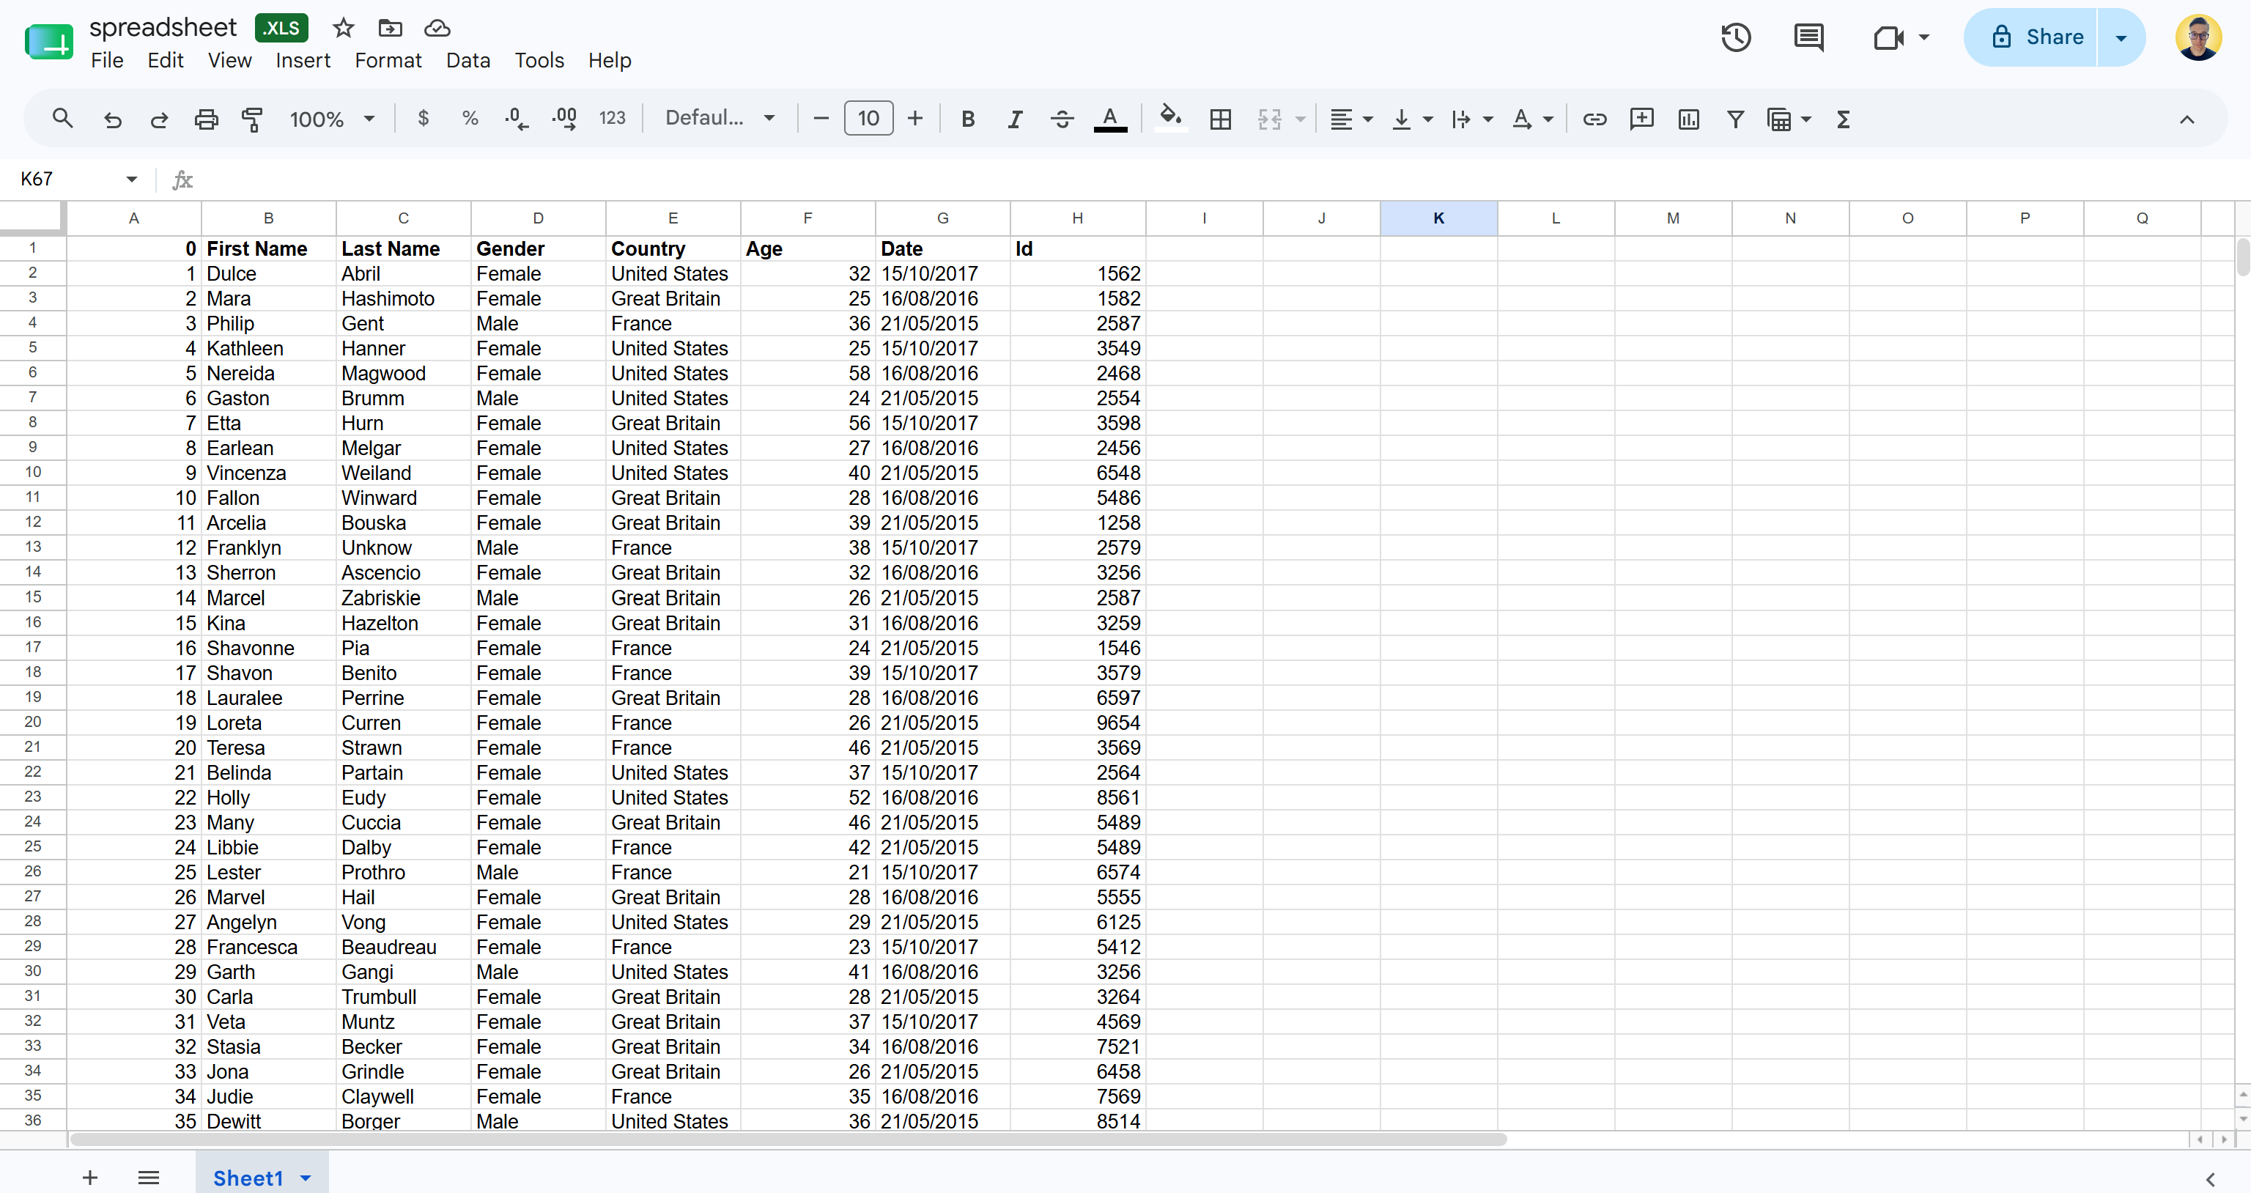Open the Google account avatar

pos(2198,37)
